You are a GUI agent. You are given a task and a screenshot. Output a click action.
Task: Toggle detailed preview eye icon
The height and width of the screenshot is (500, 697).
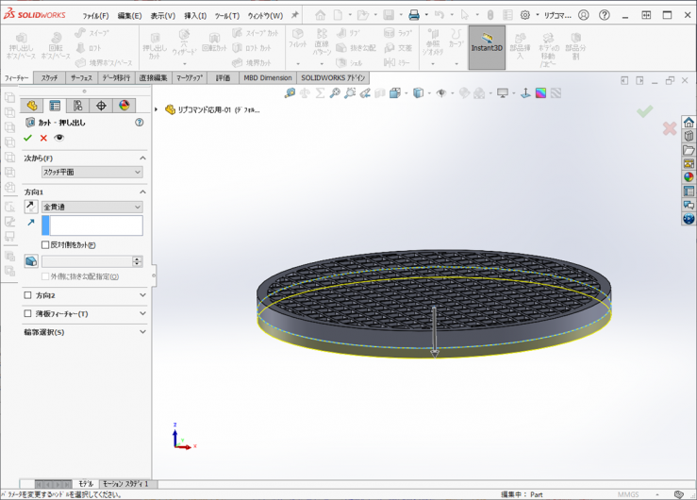click(58, 138)
